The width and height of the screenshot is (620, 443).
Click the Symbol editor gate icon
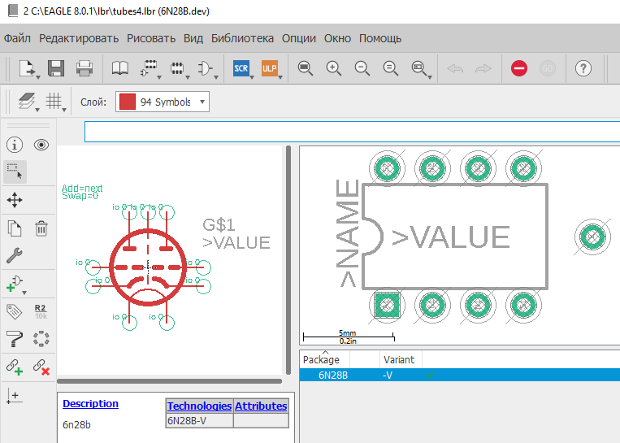(x=206, y=68)
